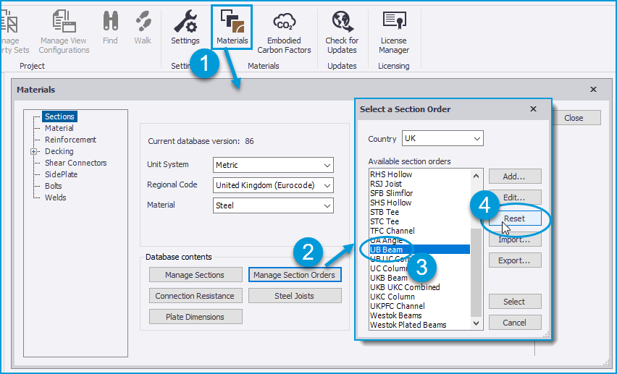Close the Select a Section Order dialog
Image resolution: width=617 pixels, height=374 pixels.
coord(533,109)
